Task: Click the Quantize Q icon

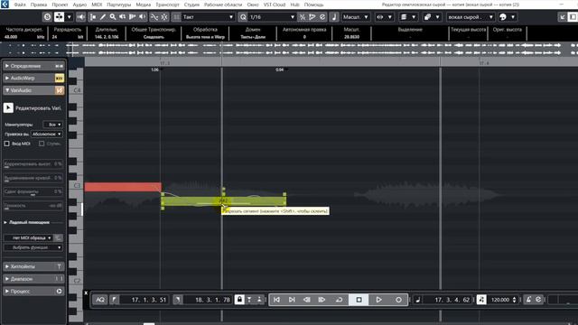Action: coord(243,17)
